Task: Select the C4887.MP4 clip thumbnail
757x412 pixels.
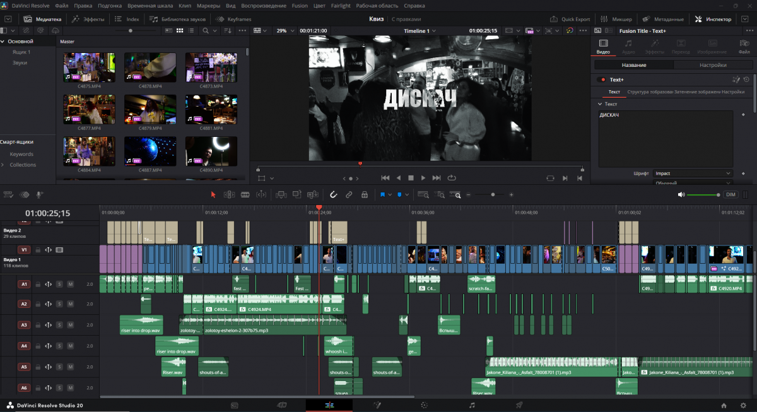Action: (x=150, y=151)
